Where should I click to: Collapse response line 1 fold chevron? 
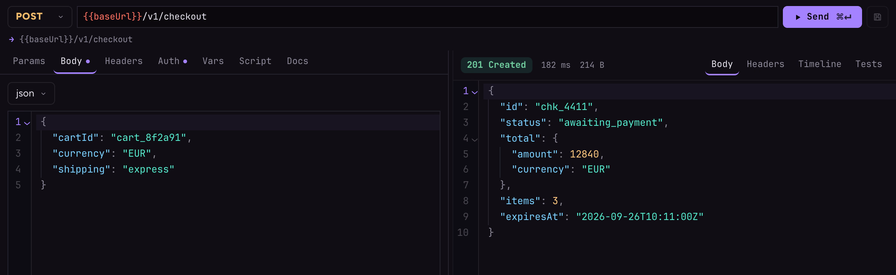(475, 92)
